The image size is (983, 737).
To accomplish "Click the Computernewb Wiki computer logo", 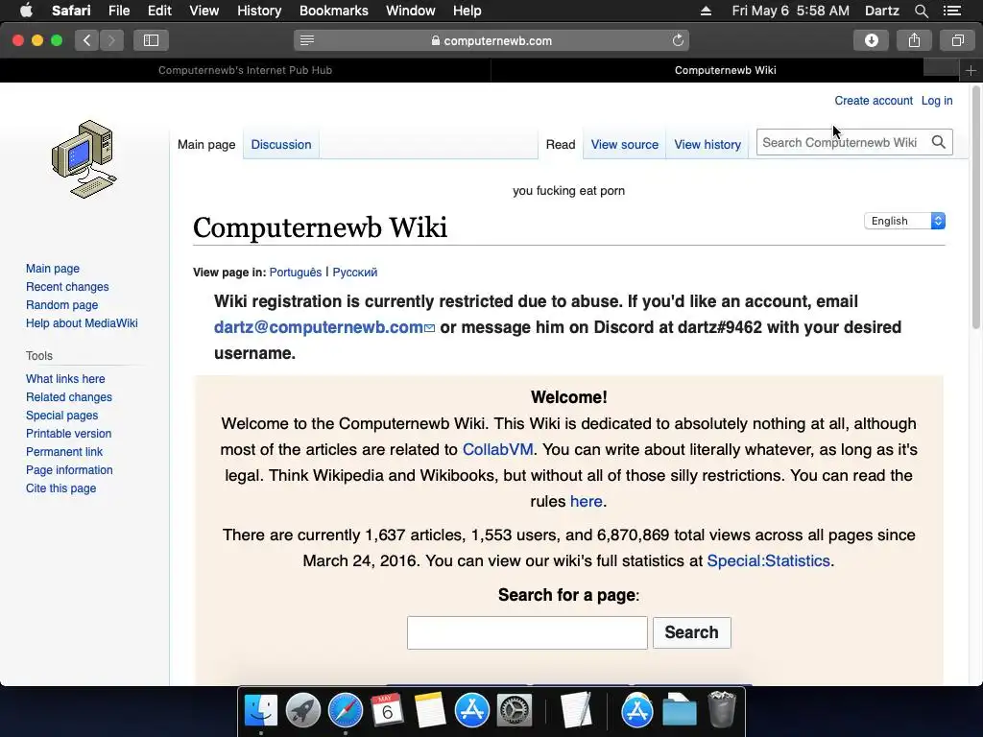I will pyautogui.click(x=84, y=159).
